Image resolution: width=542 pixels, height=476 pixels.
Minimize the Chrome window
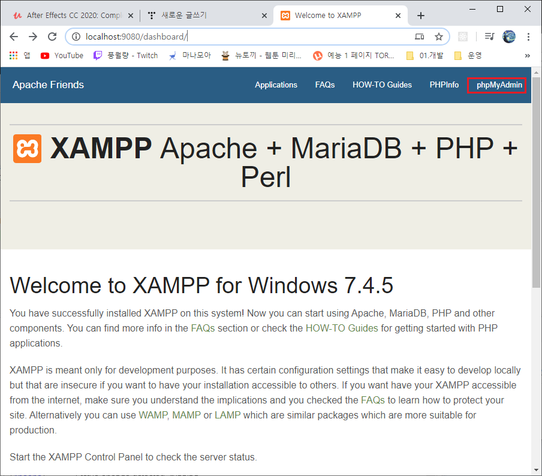coord(472,9)
